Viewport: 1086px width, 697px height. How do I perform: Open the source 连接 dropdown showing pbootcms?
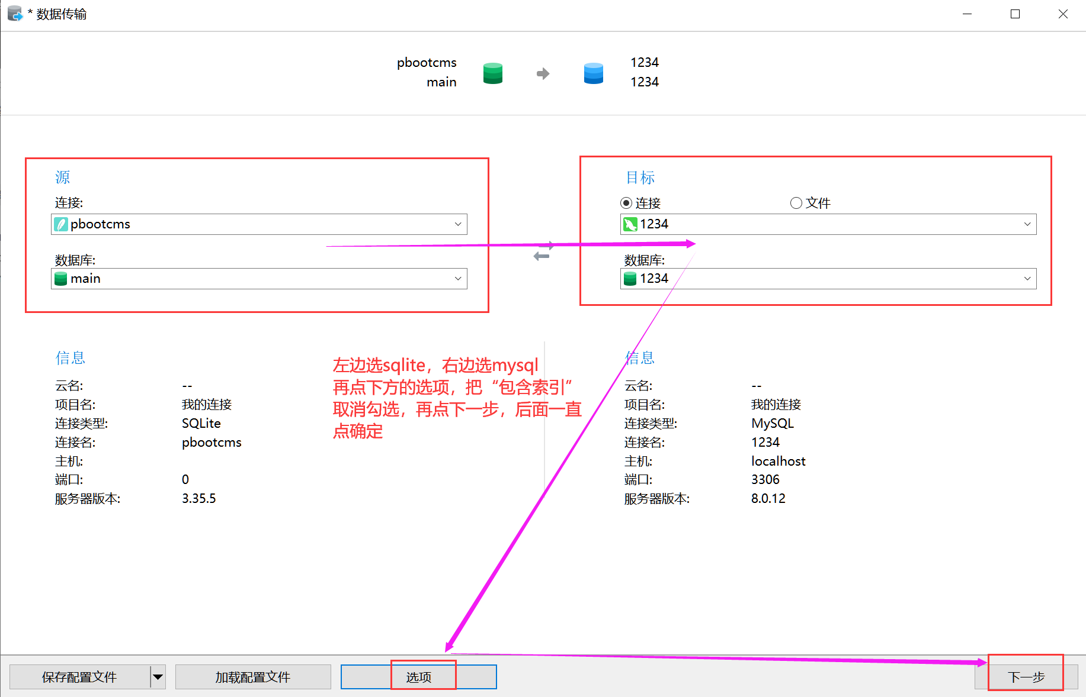pos(458,224)
